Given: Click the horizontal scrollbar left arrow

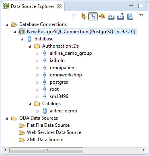Looking at the screenshot, I should [5, 150].
